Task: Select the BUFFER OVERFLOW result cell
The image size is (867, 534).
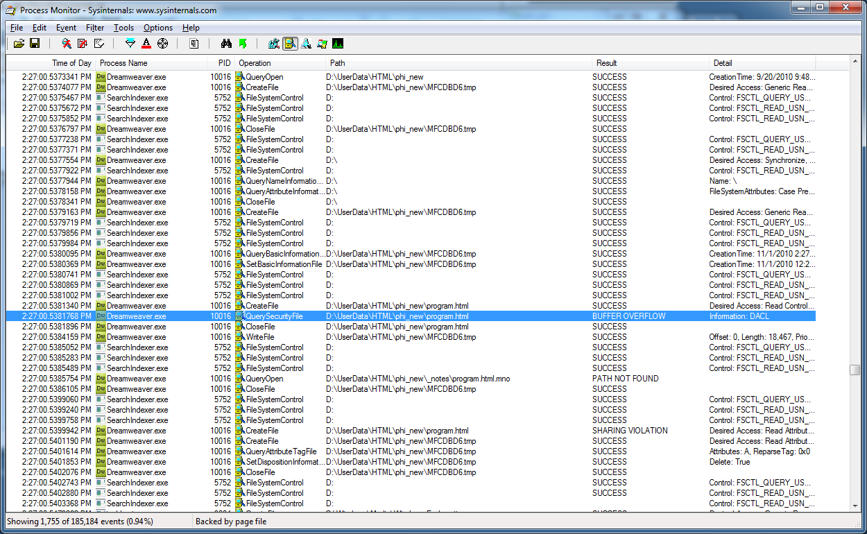Action: coord(628,316)
